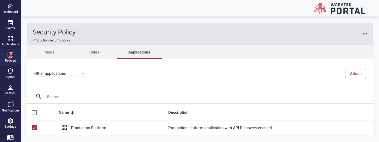This screenshot has height=142, width=379.
Task: Click into the Search input field
Action: tap(208, 97)
